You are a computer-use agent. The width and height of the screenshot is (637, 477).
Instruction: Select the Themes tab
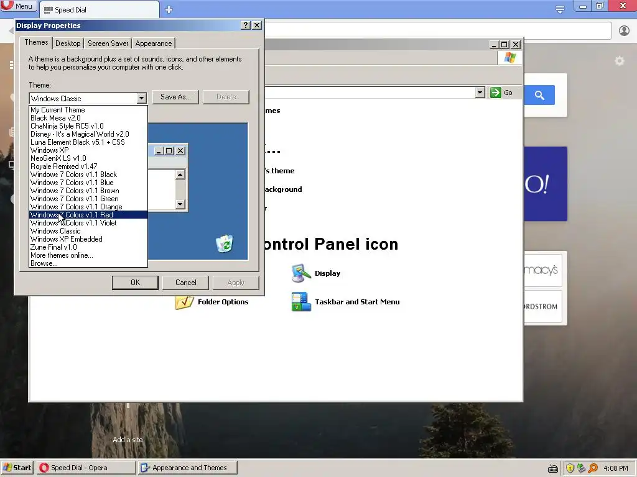coord(36,42)
